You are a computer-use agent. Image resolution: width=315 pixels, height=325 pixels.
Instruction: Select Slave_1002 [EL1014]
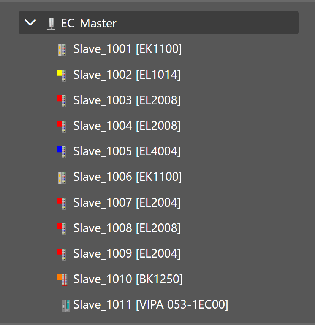[126, 75]
